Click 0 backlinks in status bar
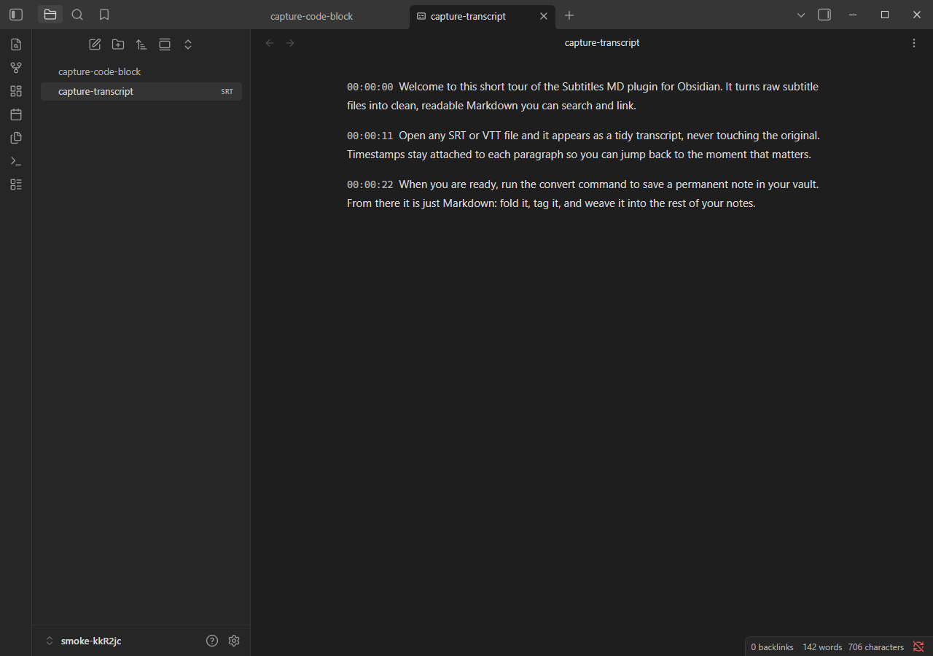The image size is (933, 656). [x=772, y=647]
